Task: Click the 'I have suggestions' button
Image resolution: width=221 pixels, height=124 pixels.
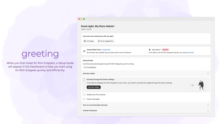Action: pyautogui.click(x=106, y=41)
